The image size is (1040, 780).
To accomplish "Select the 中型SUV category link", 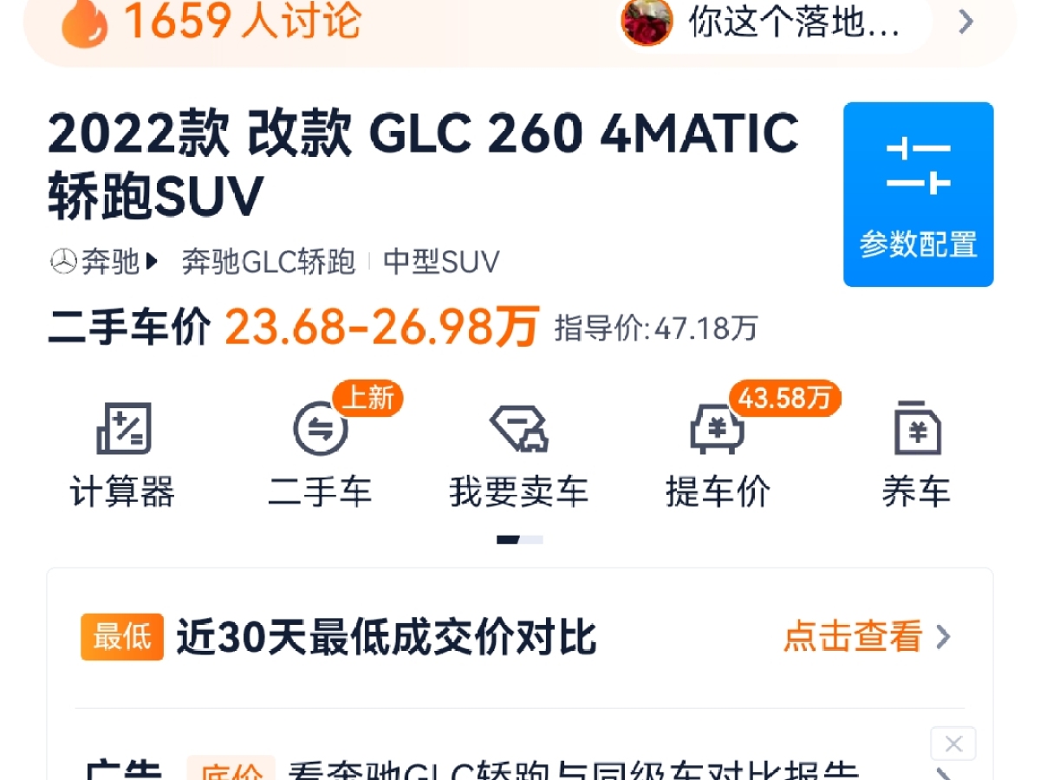I will coord(441,261).
